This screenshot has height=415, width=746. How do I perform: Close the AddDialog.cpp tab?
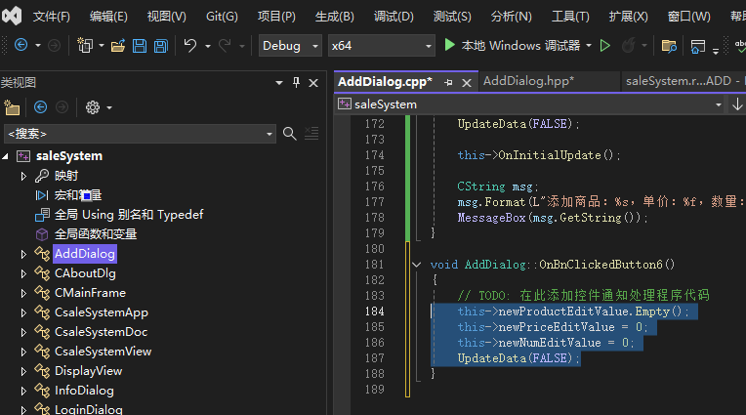click(x=464, y=82)
